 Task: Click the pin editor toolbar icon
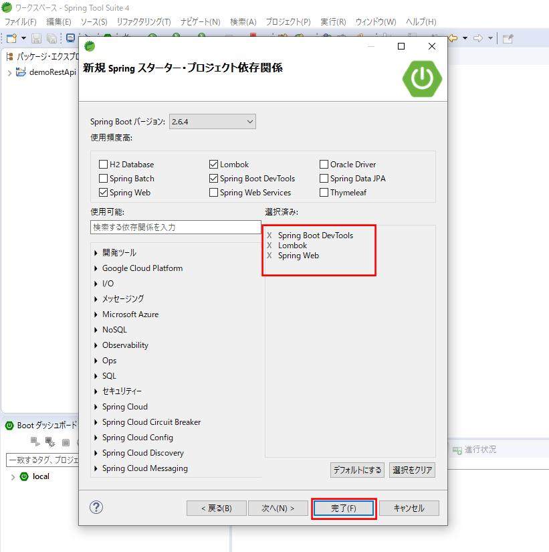508,38
